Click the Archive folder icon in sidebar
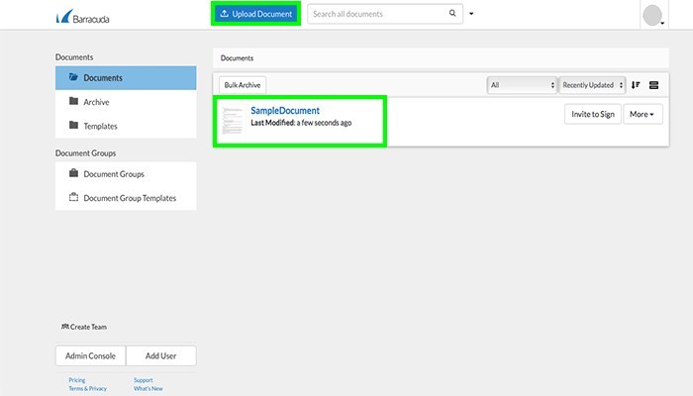This screenshot has width=693, height=396. tap(73, 101)
